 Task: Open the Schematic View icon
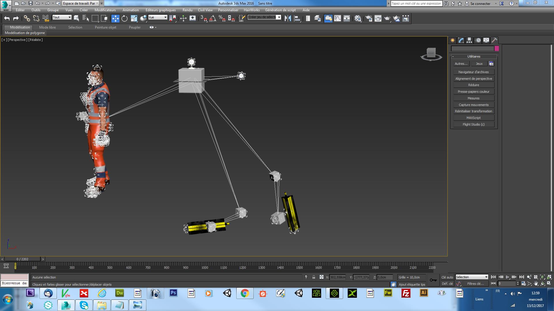[347, 18]
